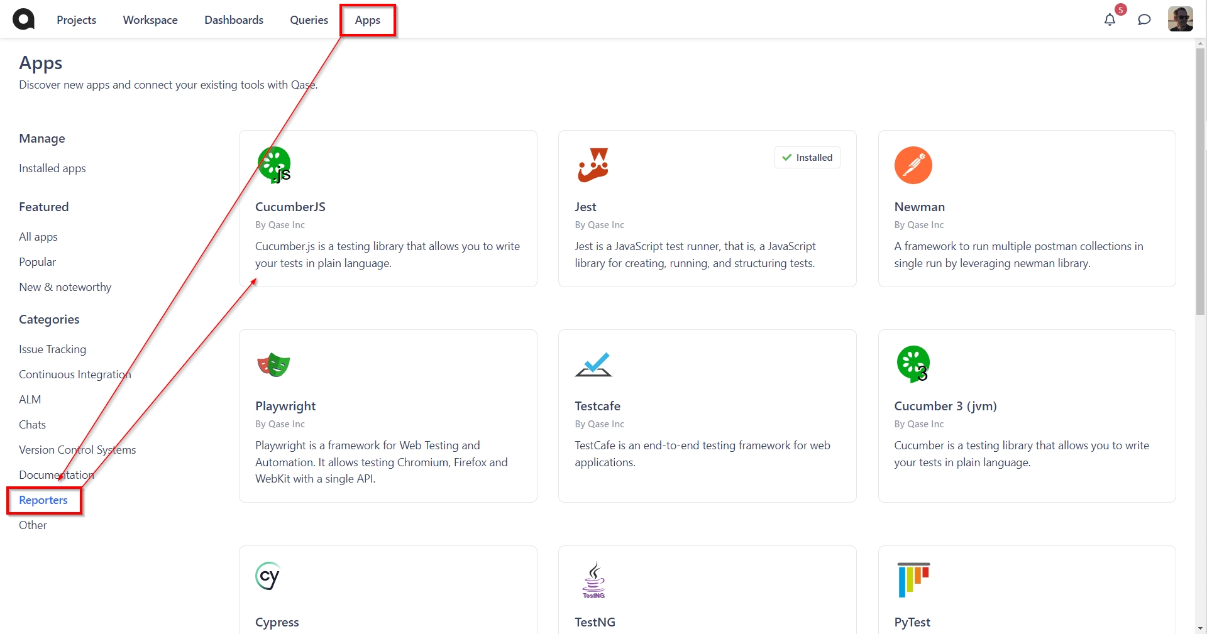Click the CucumberJS app icon
The height and width of the screenshot is (634, 1207).
(274, 165)
